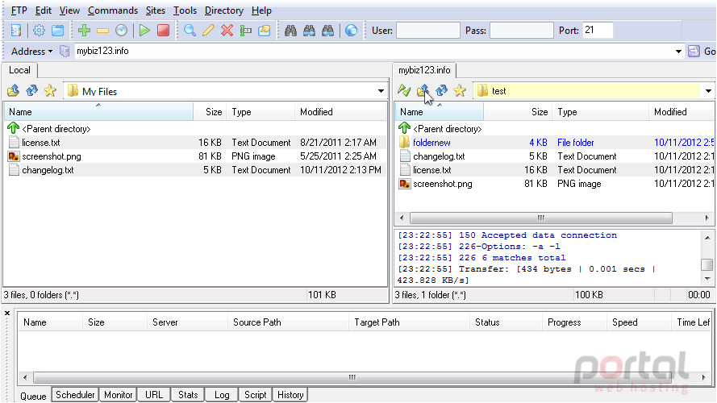Open the Sites menu
This screenshot has width=717, height=403.
[156, 10]
